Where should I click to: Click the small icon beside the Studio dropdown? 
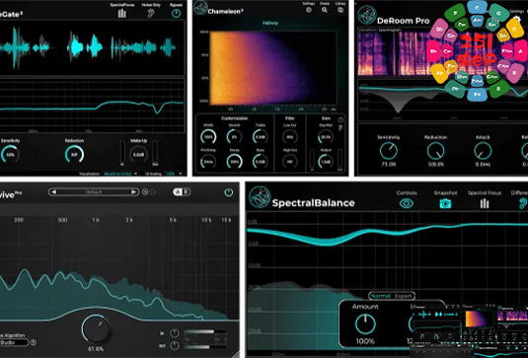pos(34,343)
